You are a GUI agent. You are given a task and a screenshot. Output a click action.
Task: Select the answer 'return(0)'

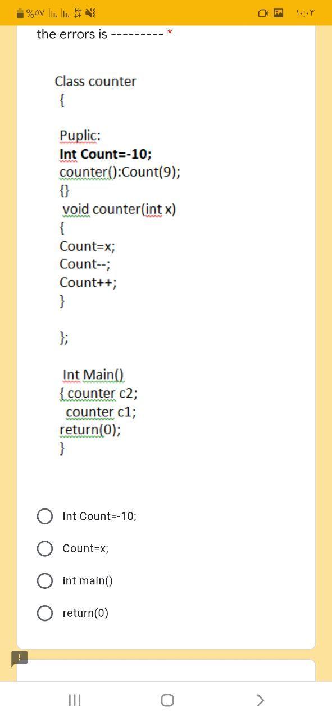click(x=45, y=613)
